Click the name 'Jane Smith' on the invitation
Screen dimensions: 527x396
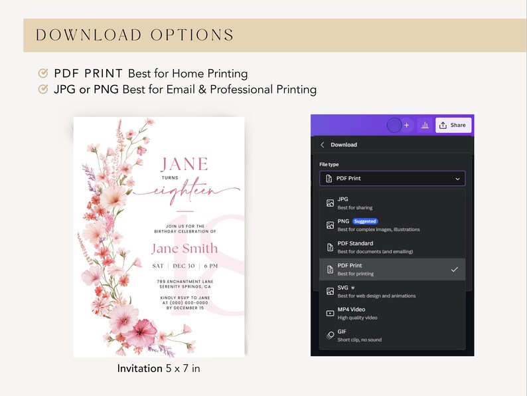coord(185,248)
